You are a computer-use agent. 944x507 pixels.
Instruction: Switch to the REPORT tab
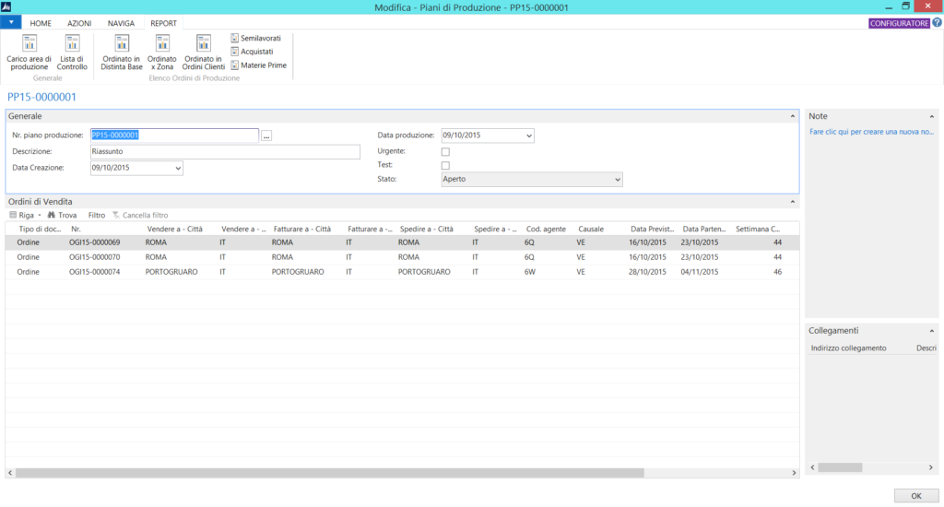[x=164, y=23]
